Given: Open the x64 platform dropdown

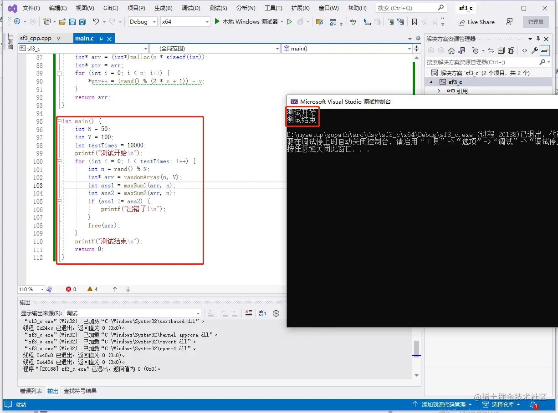Looking at the screenshot, I should click(185, 21).
